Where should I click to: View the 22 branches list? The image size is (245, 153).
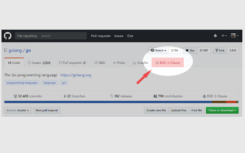point(74,96)
